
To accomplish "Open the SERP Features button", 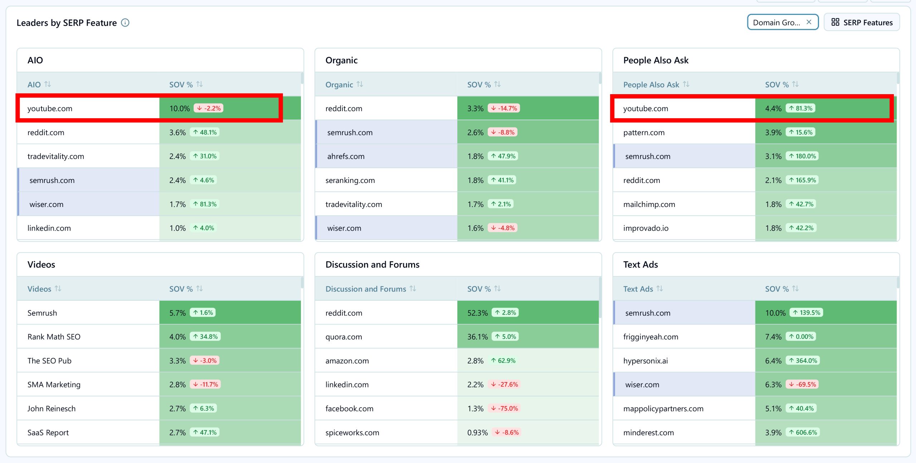I will [862, 22].
